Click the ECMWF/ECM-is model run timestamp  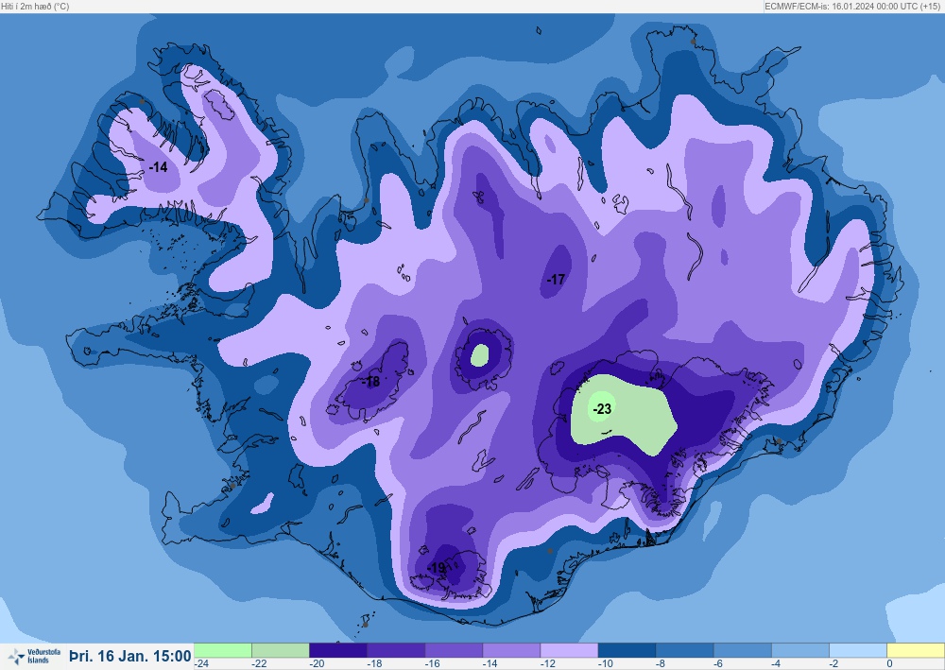click(852, 6)
